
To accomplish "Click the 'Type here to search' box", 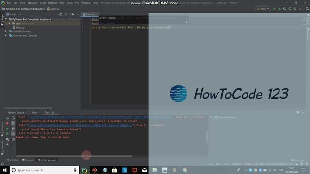I will pos(44,170).
